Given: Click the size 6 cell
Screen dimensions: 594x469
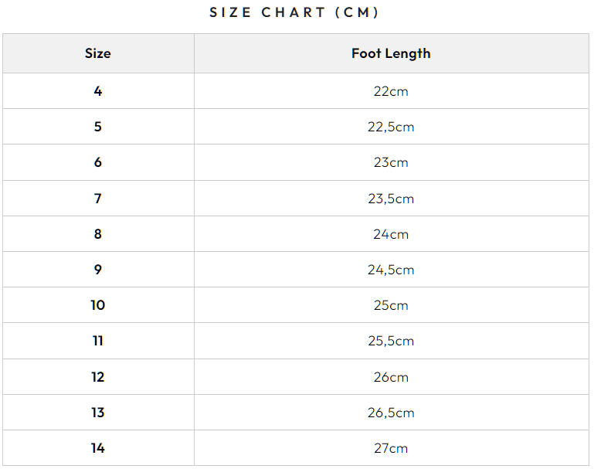Looking at the screenshot, I should point(98,162).
